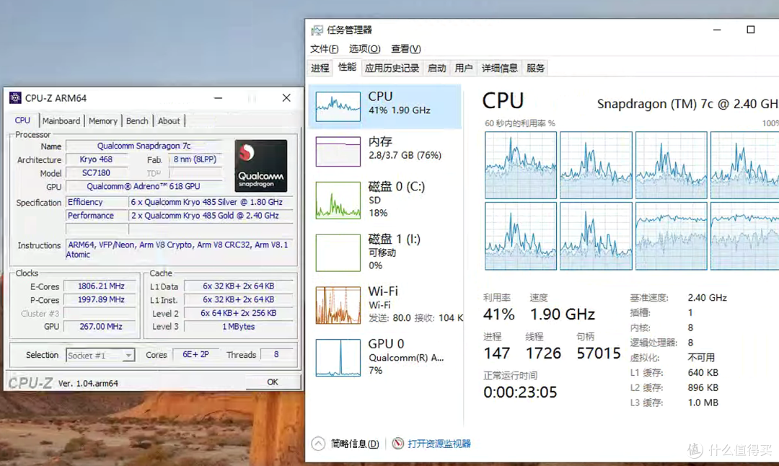Image resolution: width=779 pixels, height=466 pixels.
Task: Click the Qualcomm Snapdragon logo in CPU-Z
Action: [261, 166]
